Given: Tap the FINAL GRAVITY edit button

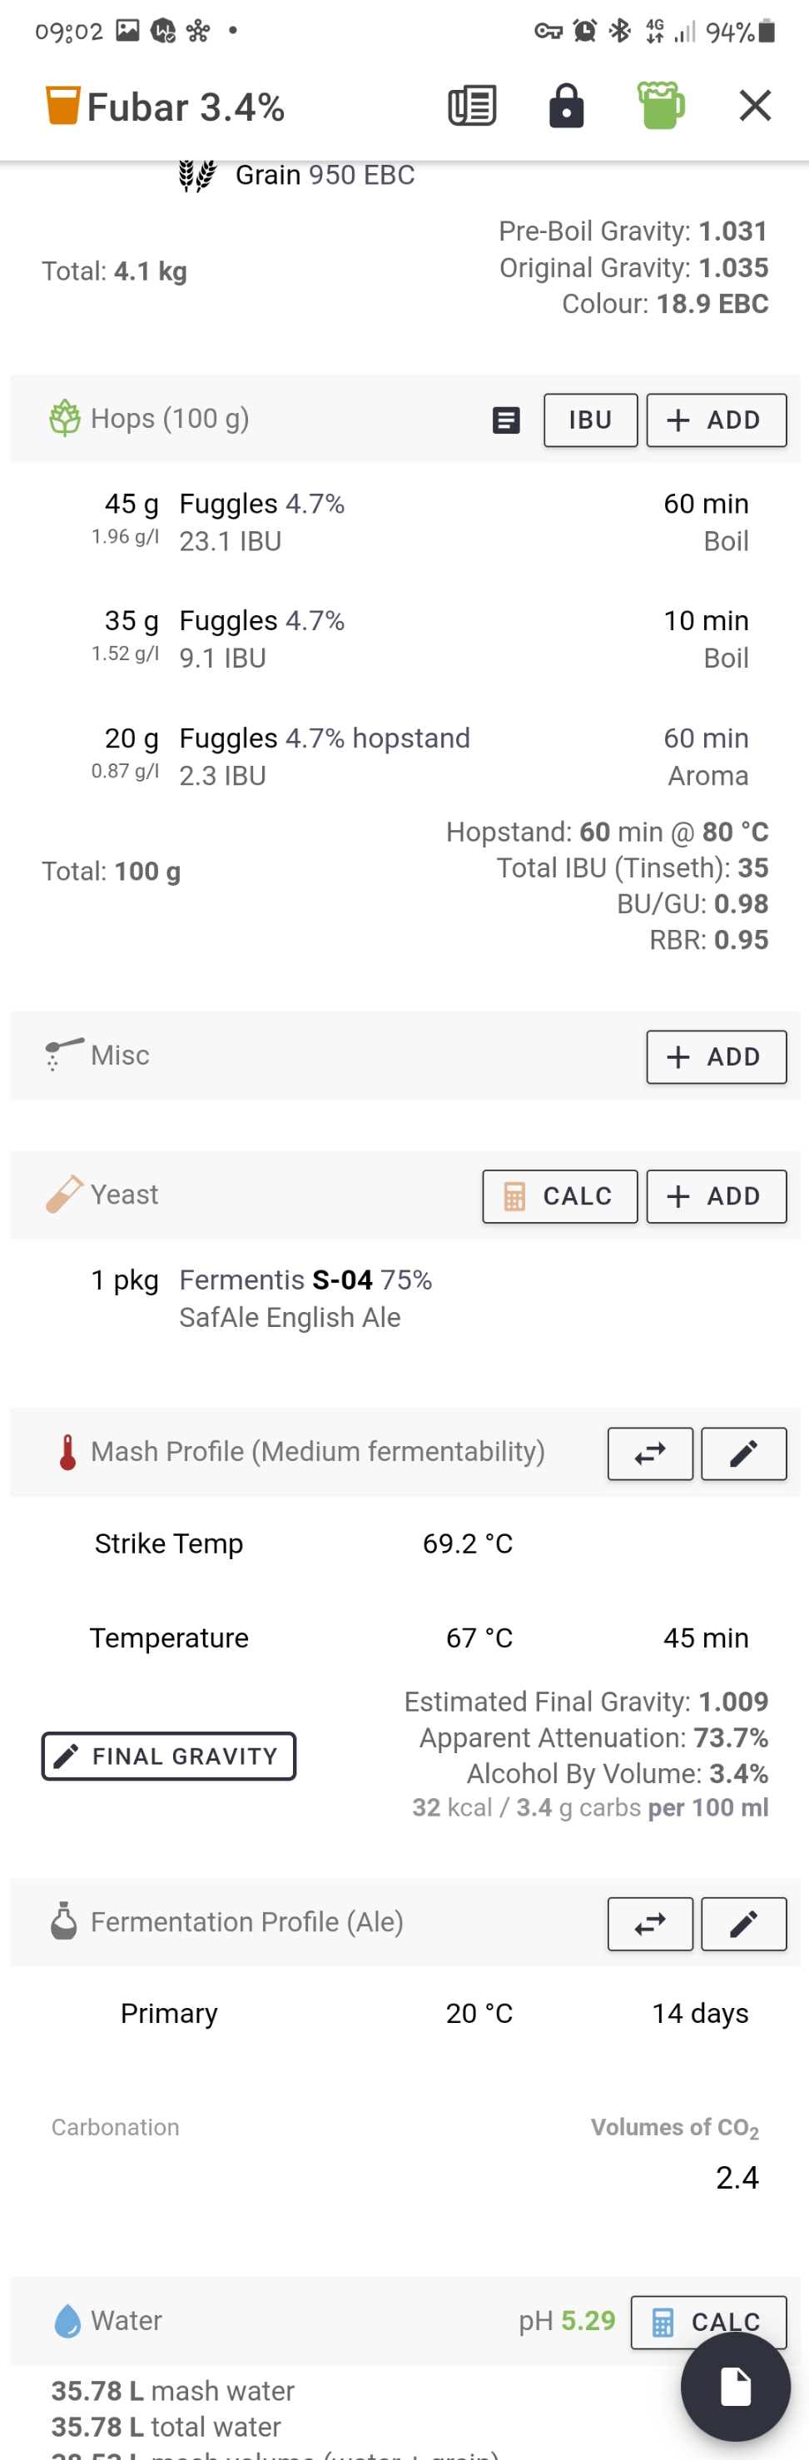Looking at the screenshot, I should coord(169,1757).
